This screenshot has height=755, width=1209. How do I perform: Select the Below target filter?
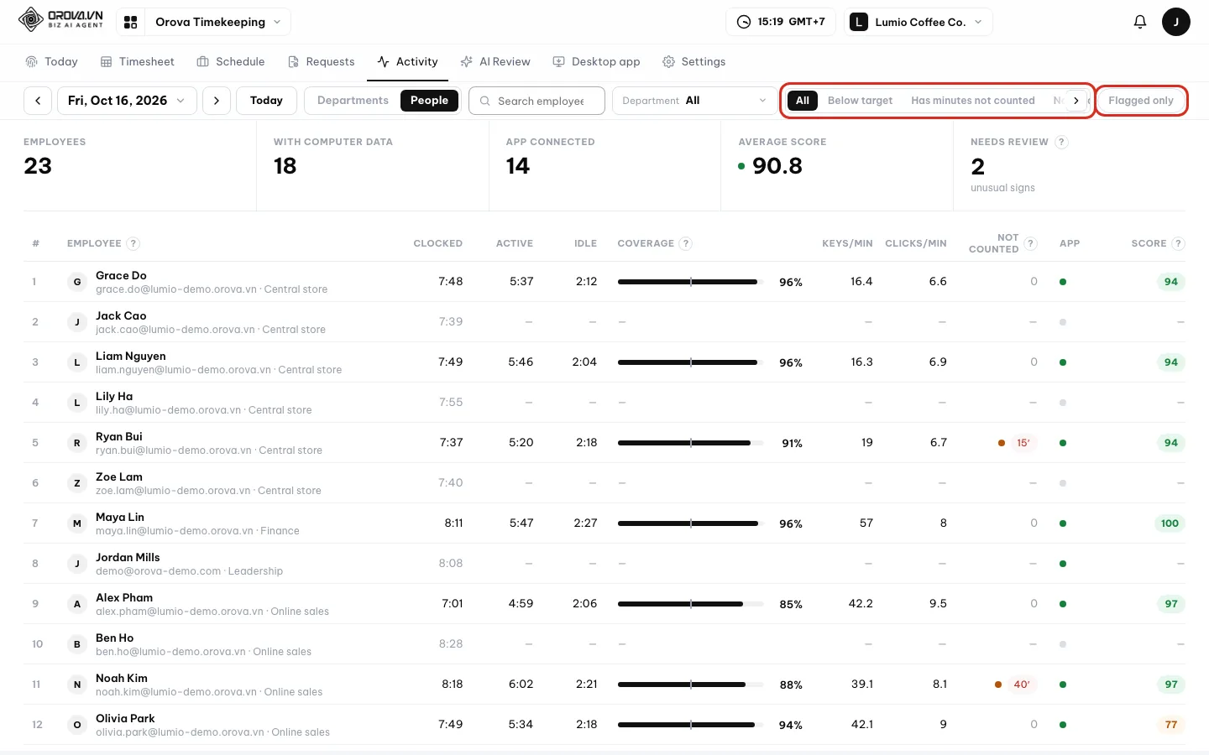pyautogui.click(x=860, y=101)
